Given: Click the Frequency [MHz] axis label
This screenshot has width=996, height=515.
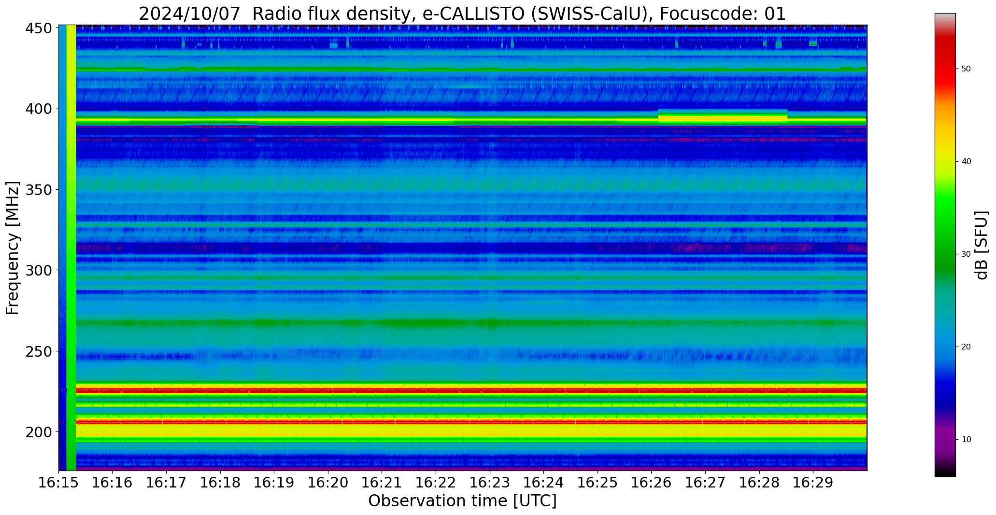Looking at the screenshot, I should [x=13, y=248].
